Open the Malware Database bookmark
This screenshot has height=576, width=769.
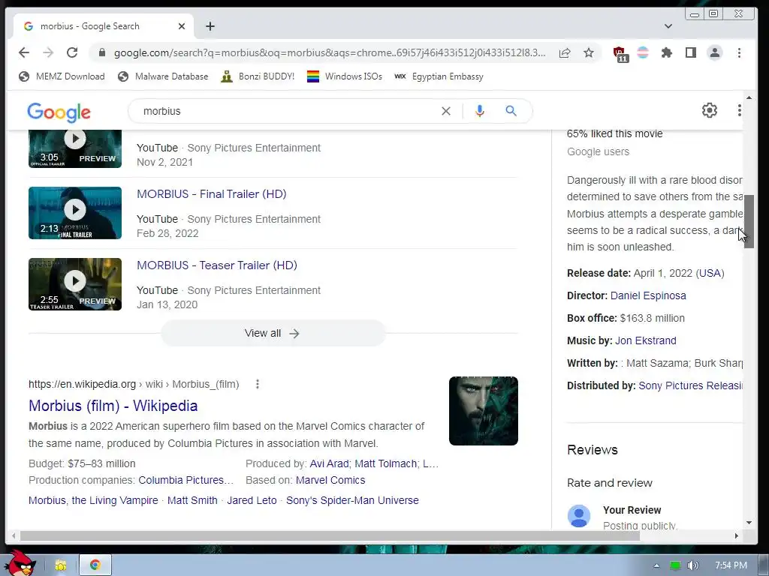[x=163, y=76]
